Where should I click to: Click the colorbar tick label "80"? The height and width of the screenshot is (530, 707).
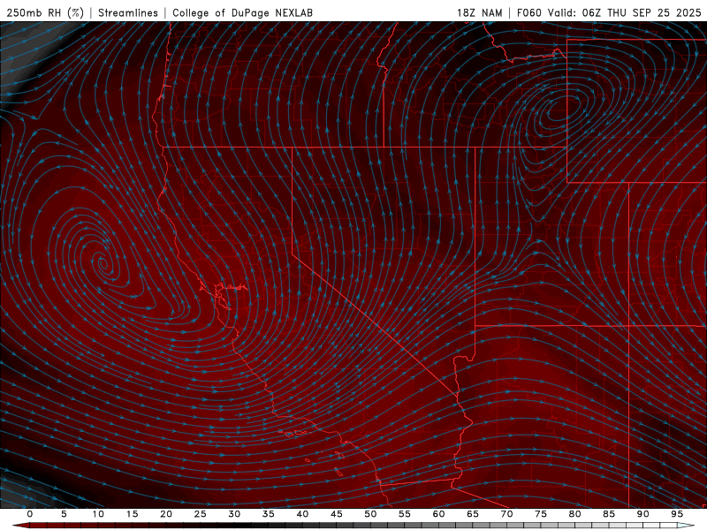click(574, 514)
